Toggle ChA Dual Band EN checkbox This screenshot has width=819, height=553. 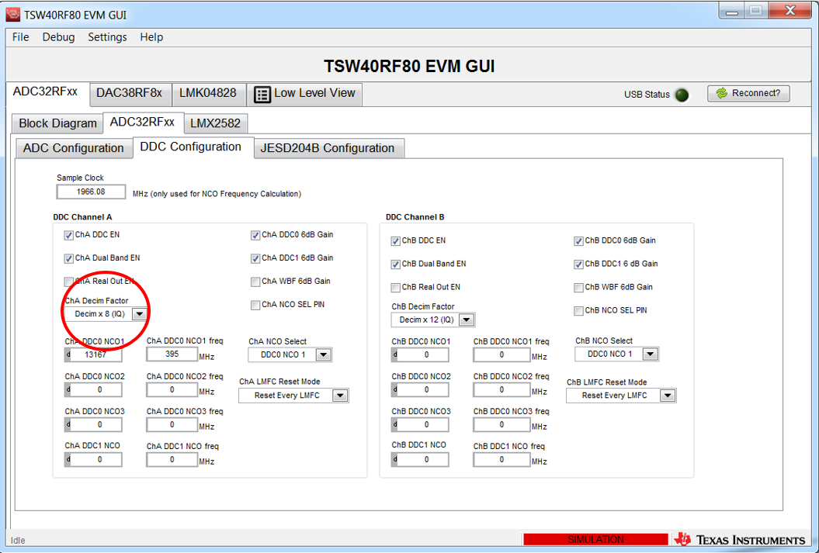[x=68, y=258]
